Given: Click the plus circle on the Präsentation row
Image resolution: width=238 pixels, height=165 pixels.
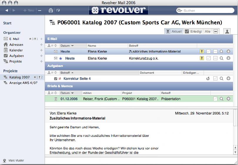Looking at the screenshot, I should (x=228, y=99).
